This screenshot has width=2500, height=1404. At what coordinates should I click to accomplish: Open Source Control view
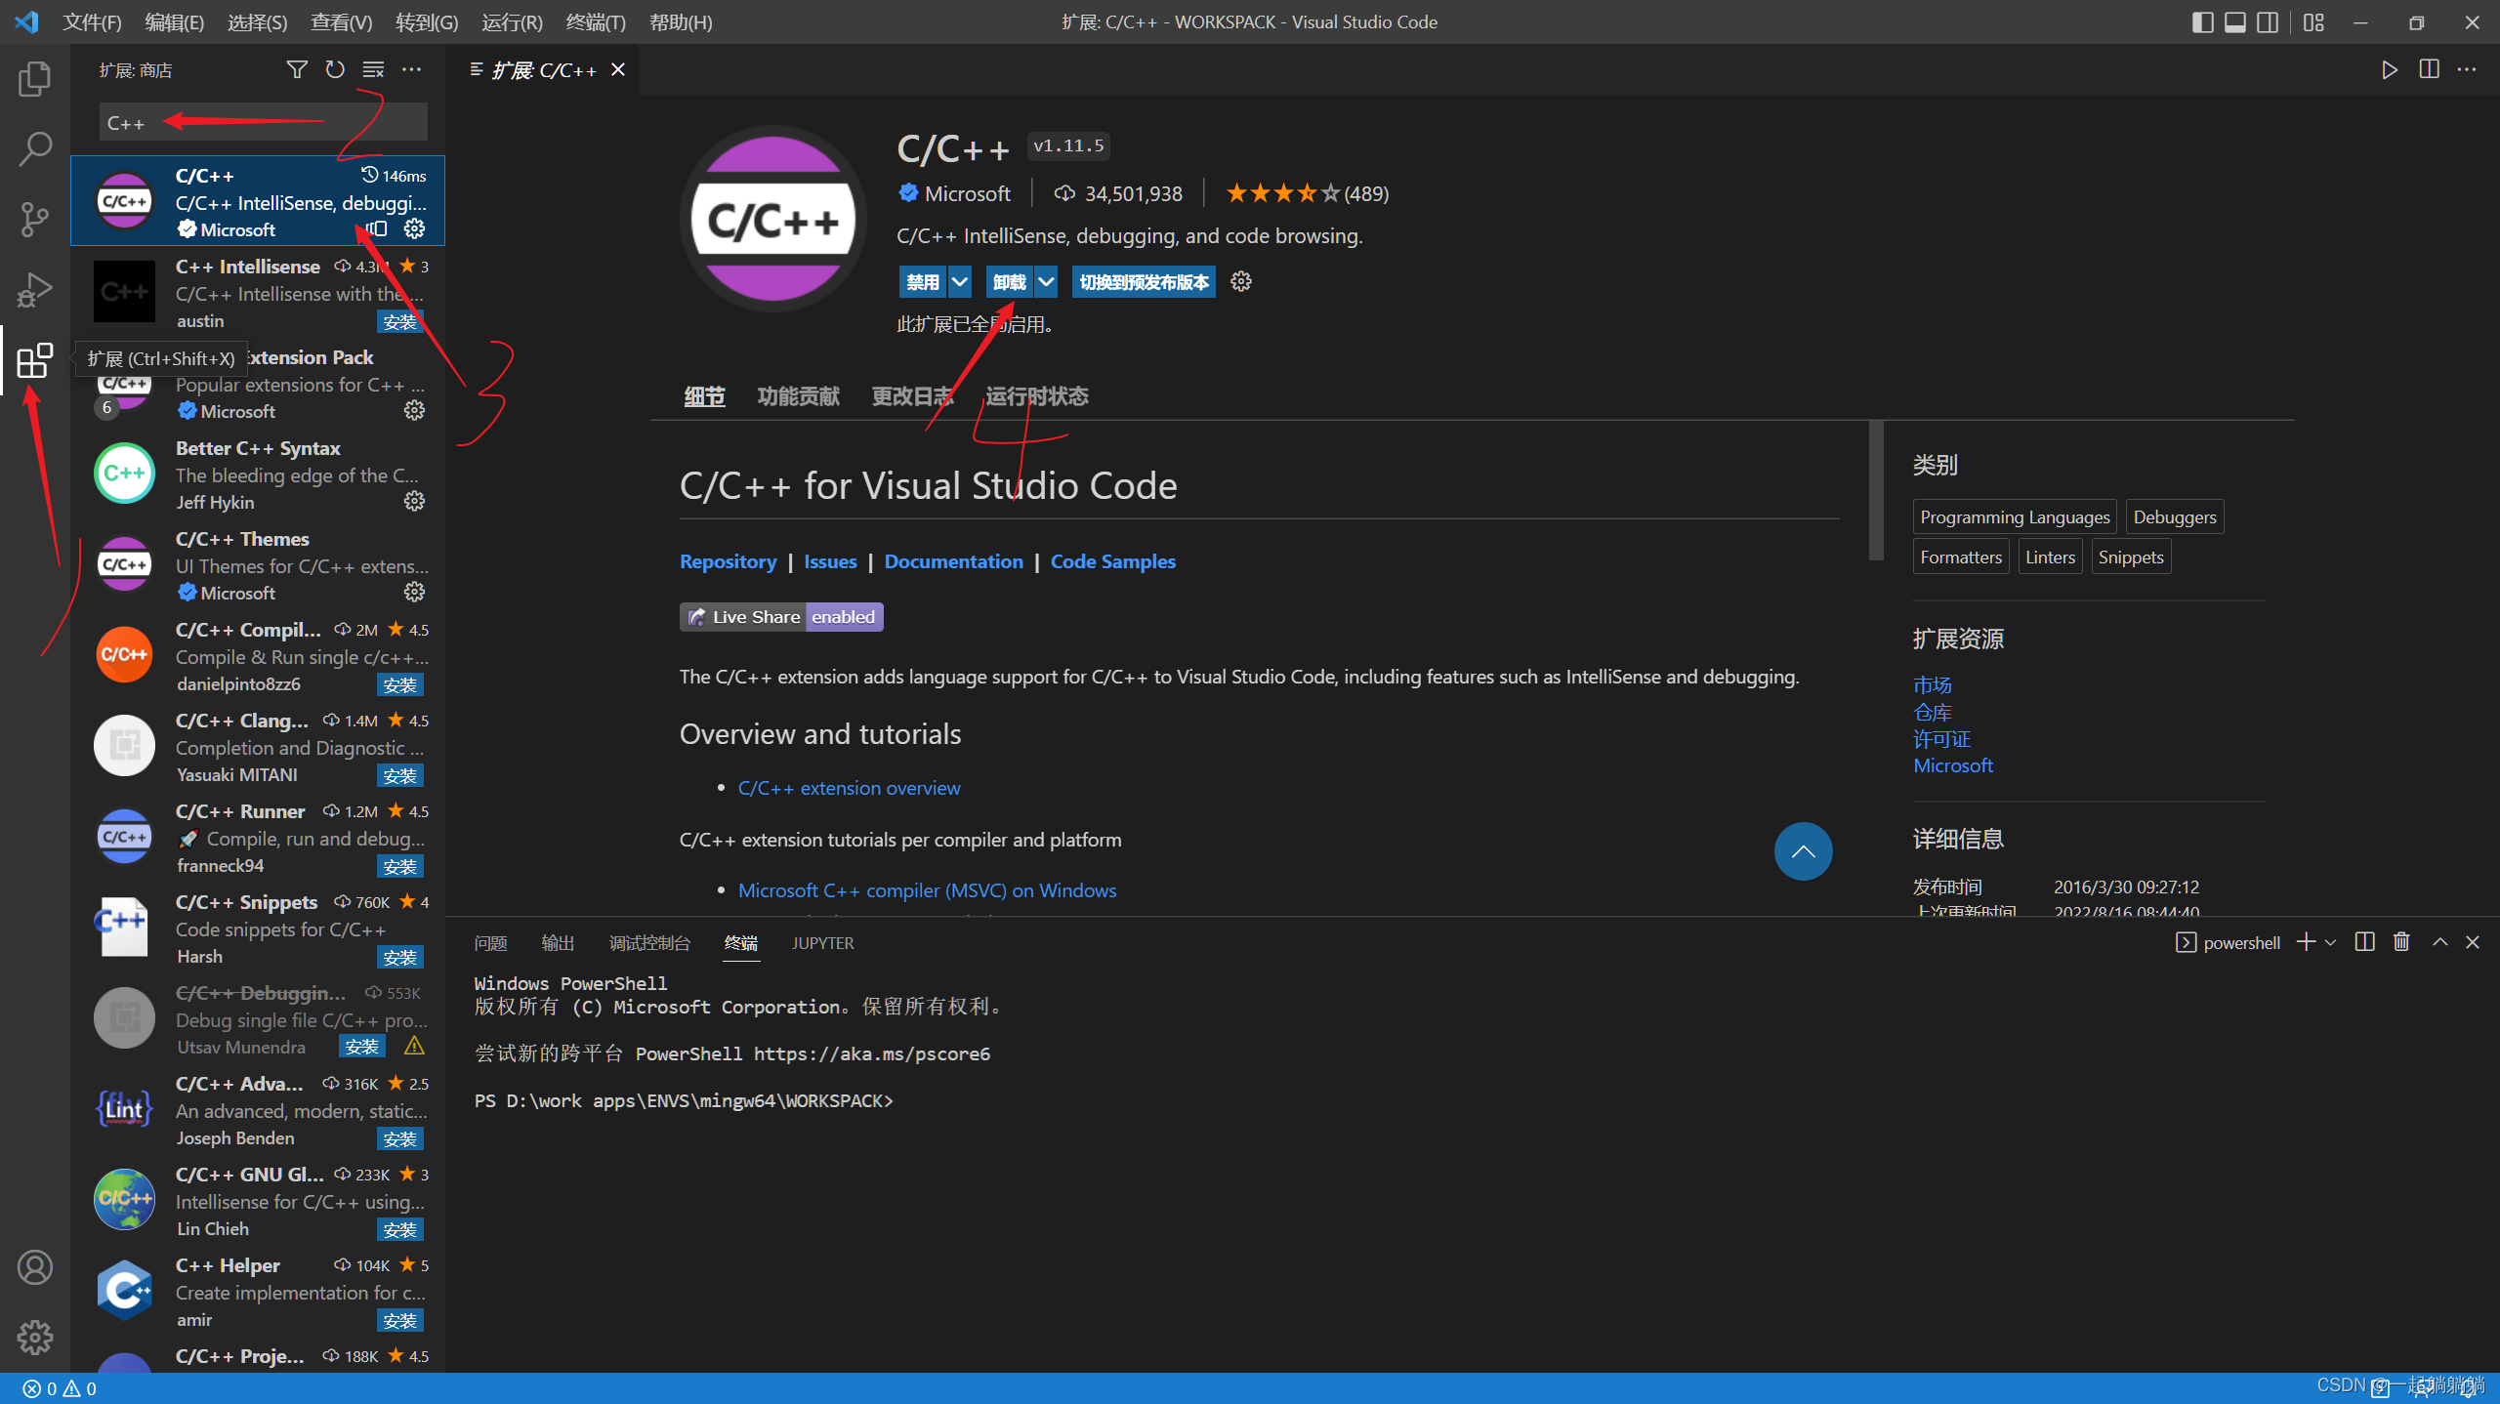[35, 219]
